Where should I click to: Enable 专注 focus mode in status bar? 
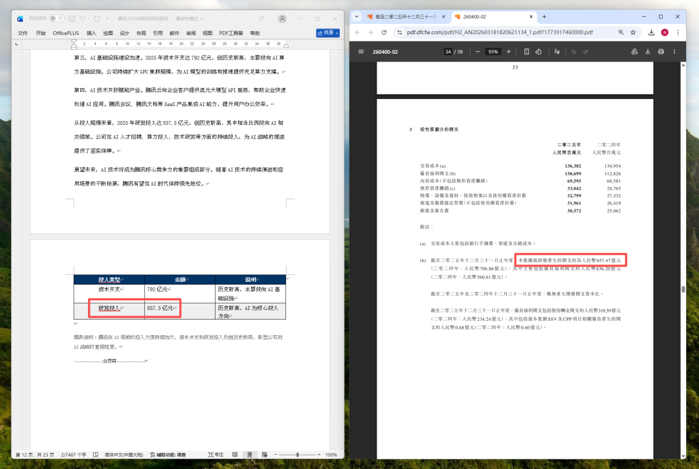(x=216, y=455)
